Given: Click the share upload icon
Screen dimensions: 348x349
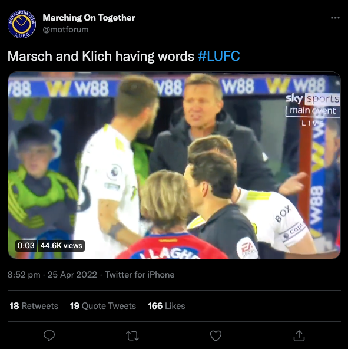Looking at the screenshot, I should pyautogui.click(x=299, y=335).
